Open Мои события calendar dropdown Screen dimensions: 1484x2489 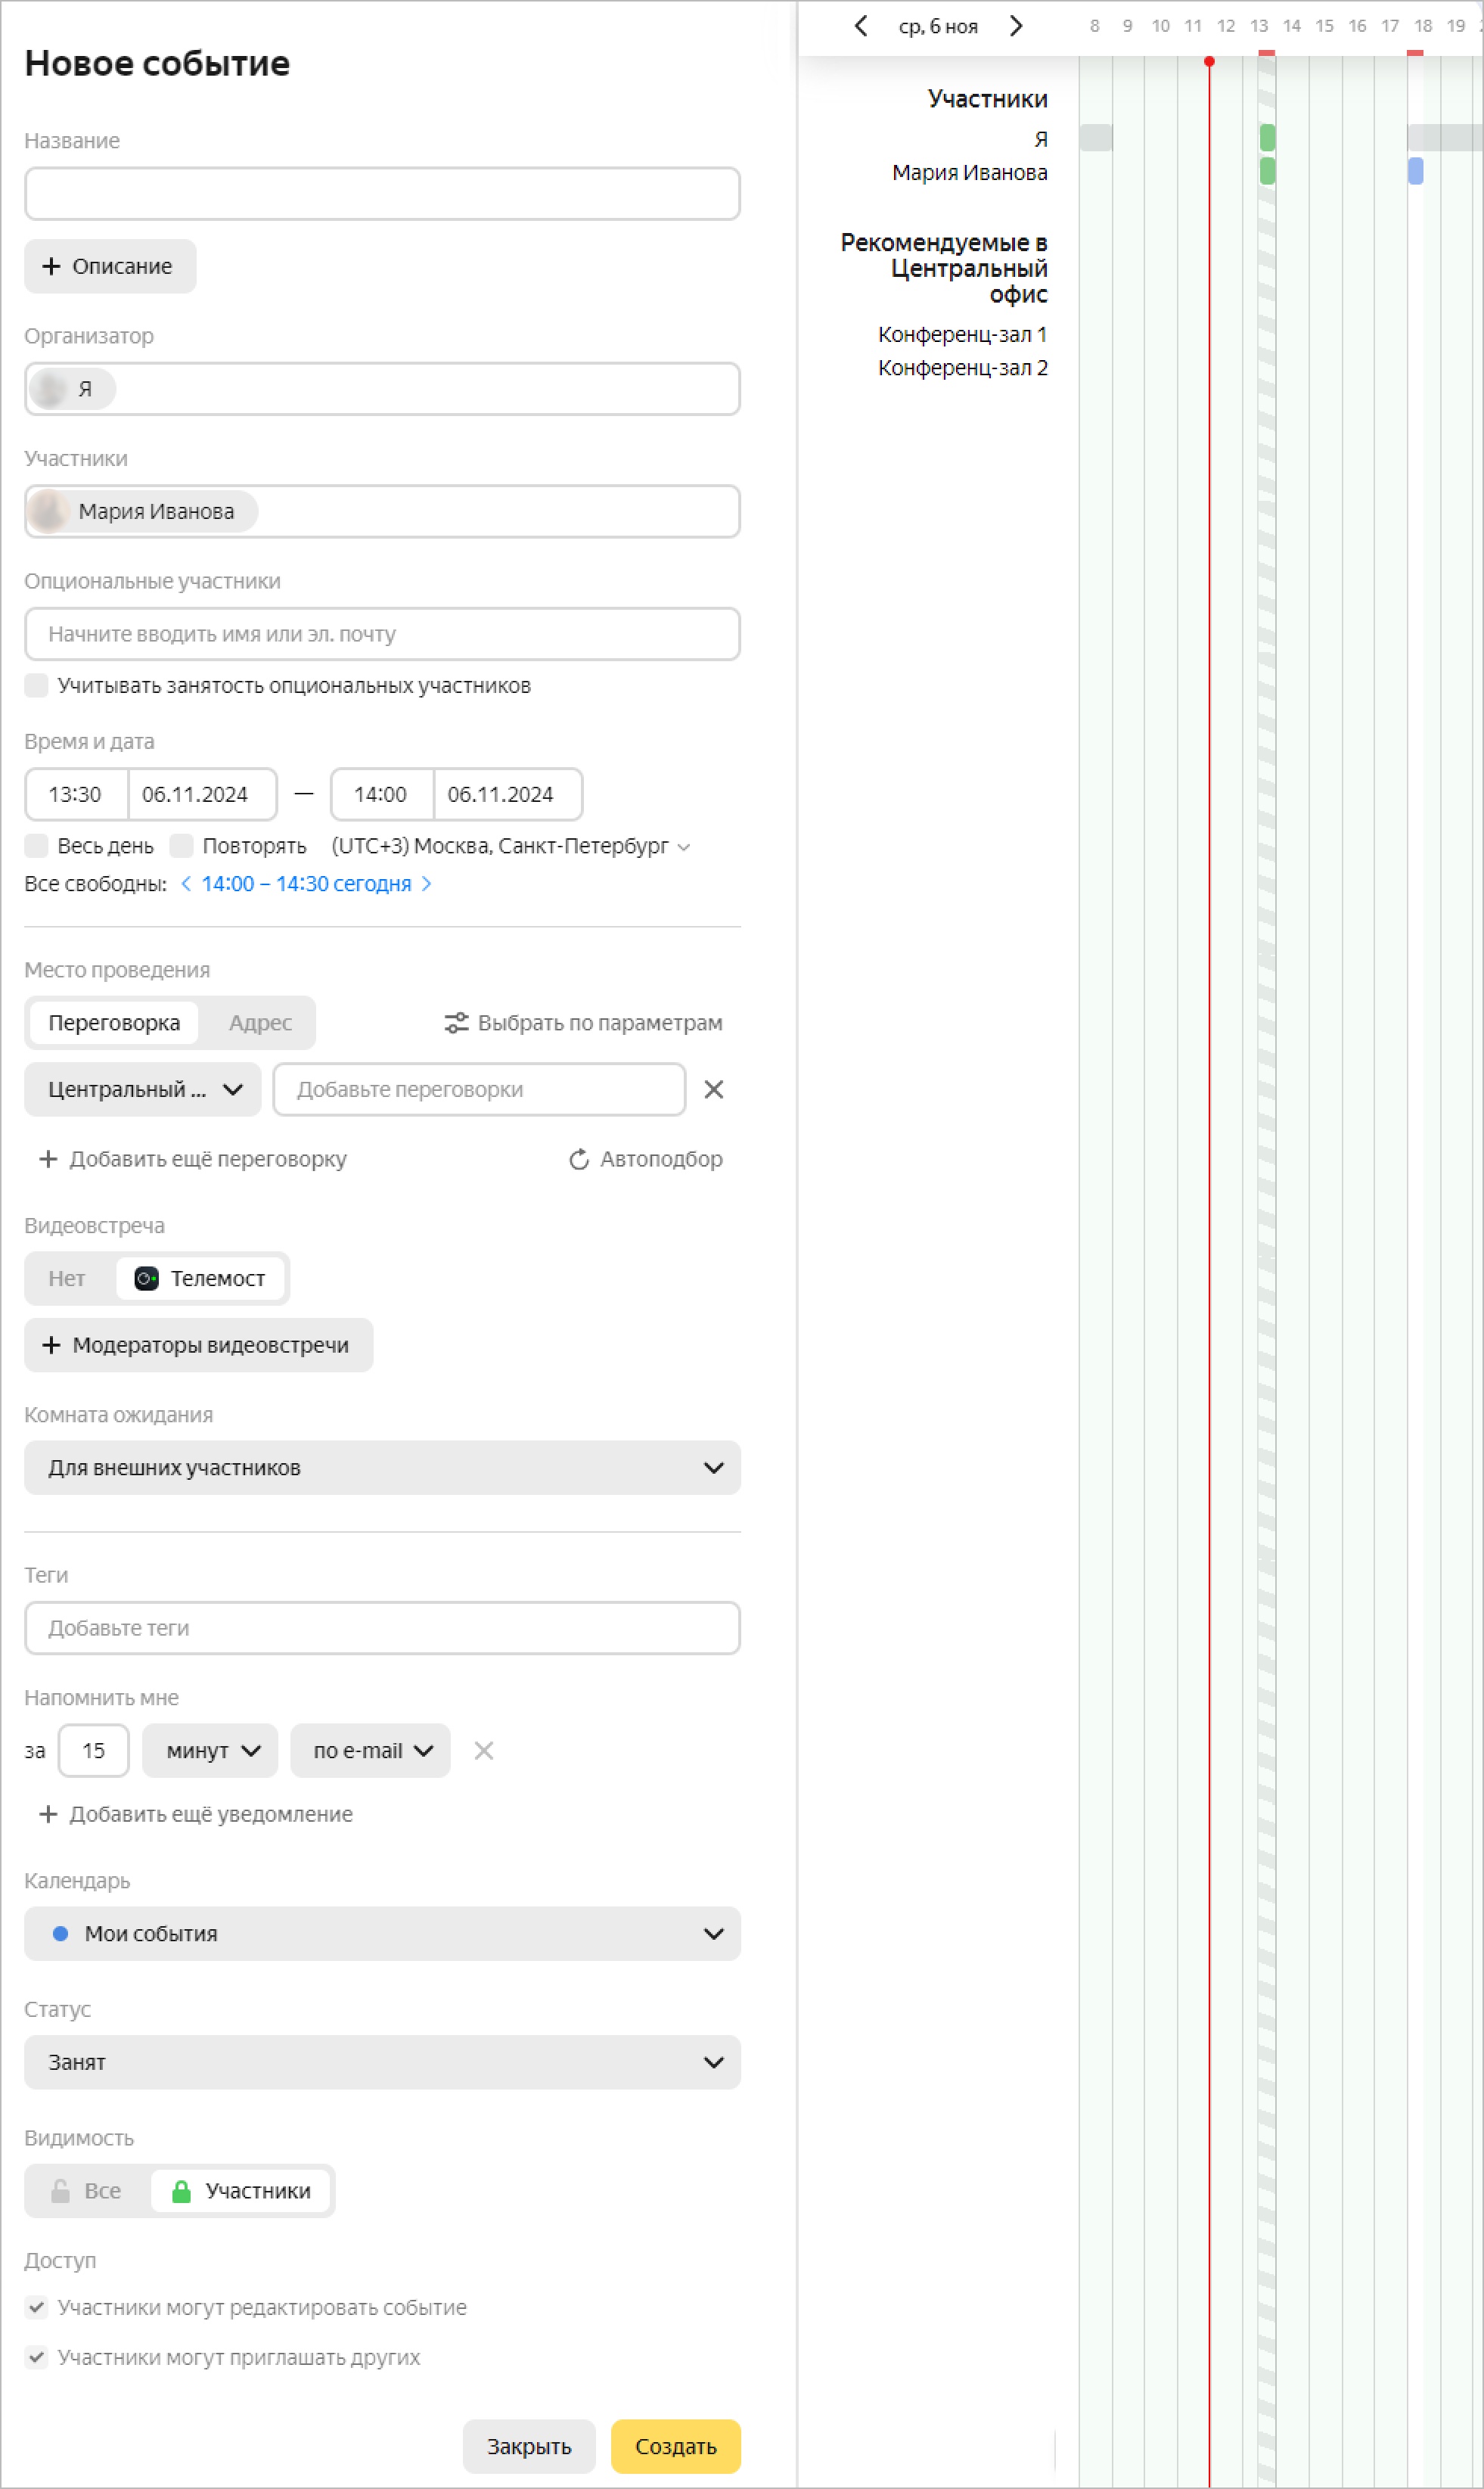click(x=382, y=1933)
